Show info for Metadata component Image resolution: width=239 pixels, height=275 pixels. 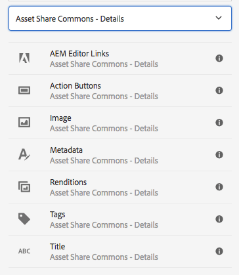point(219,155)
